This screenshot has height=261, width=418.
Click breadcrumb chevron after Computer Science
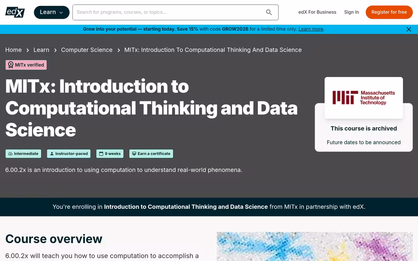[118, 50]
